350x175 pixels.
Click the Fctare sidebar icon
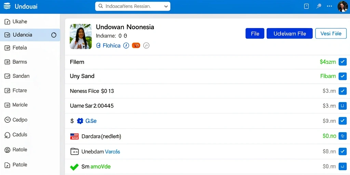[8, 91]
